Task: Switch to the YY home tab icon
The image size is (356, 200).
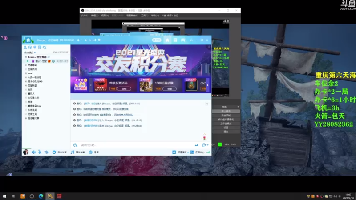Action: tap(167, 40)
